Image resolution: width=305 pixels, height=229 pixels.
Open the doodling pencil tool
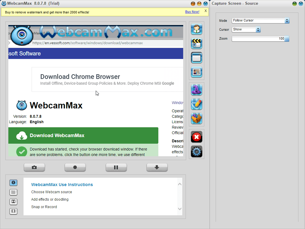(x=197, y=104)
